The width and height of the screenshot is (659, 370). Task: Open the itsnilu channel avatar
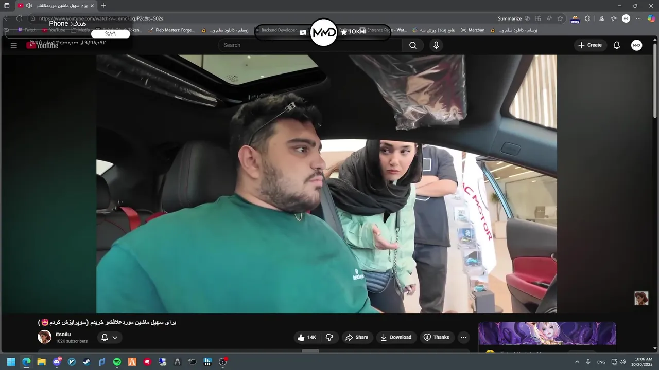tap(45, 337)
